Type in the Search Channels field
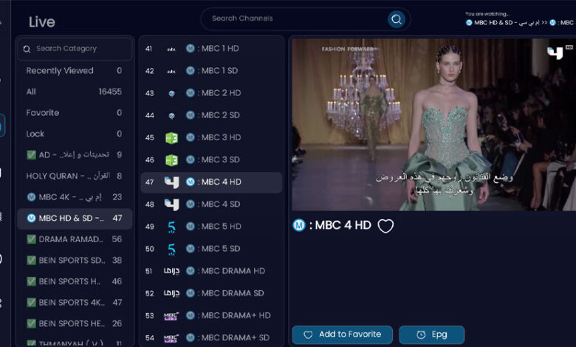Image resolution: width=576 pixels, height=347 pixels. [295, 19]
